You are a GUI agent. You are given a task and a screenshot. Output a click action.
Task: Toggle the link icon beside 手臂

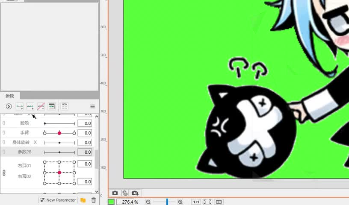[x=4, y=133]
